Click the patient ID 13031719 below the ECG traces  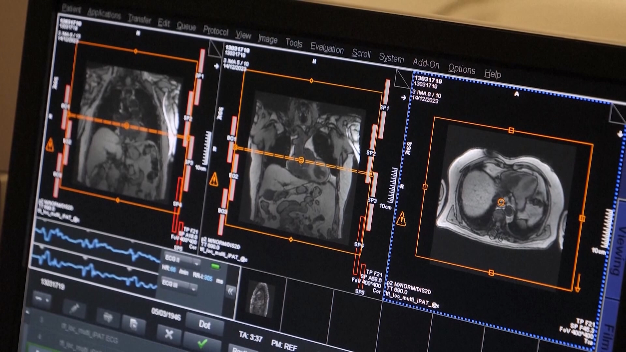[52, 284]
